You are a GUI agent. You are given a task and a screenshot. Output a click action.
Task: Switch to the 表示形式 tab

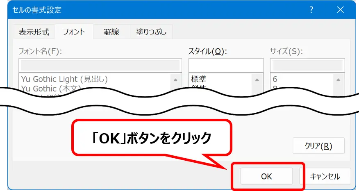[x=34, y=32]
